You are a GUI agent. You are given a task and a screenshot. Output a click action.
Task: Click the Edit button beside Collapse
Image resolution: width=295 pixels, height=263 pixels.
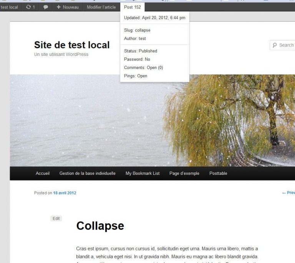[x=56, y=219]
